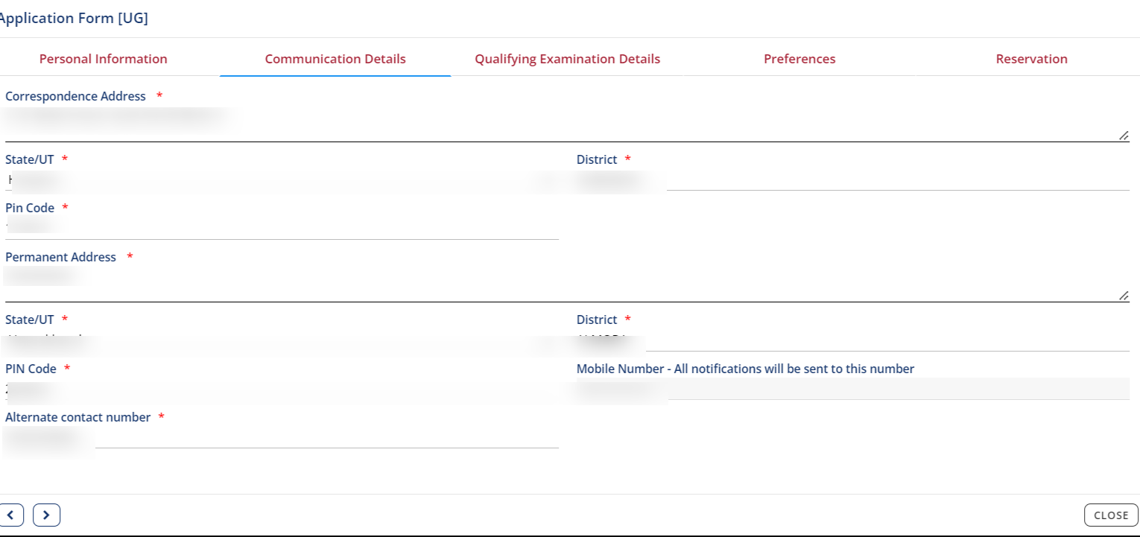
Task: Open the correspondence District dropdown
Action: pyautogui.click(x=852, y=180)
